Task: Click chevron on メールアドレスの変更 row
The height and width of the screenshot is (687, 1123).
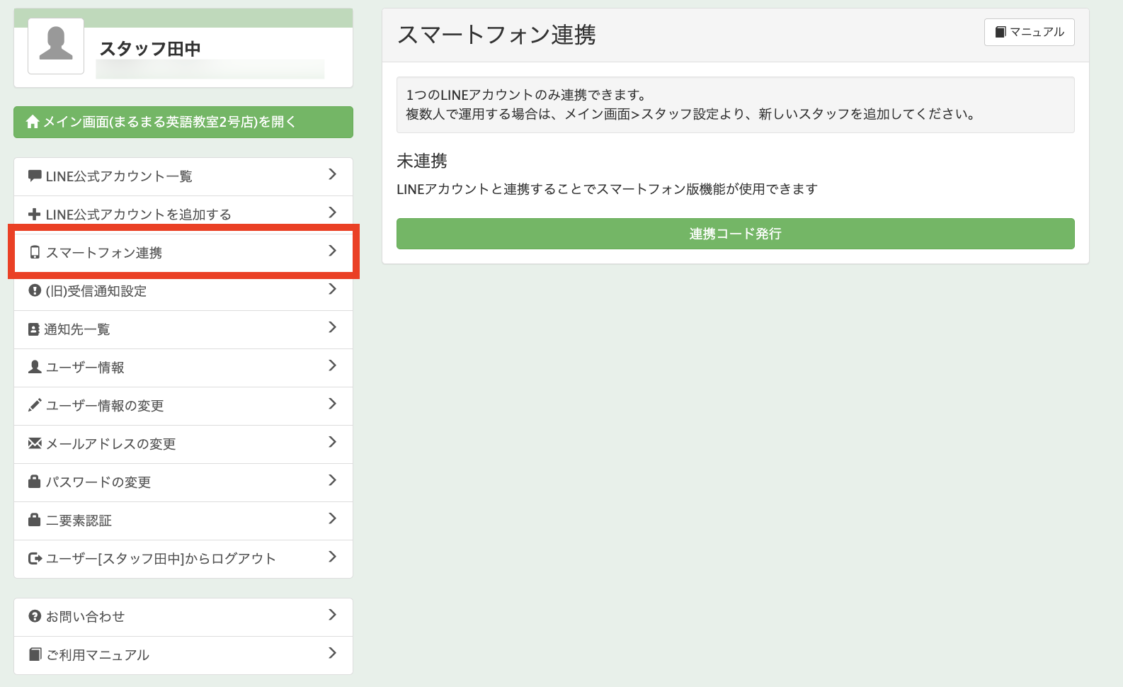Action: pos(333,442)
